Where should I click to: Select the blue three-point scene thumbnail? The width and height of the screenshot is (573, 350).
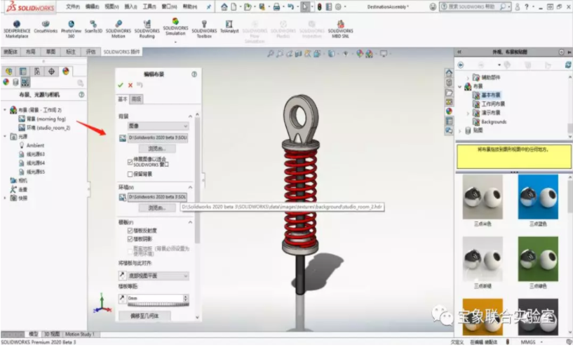(x=538, y=197)
